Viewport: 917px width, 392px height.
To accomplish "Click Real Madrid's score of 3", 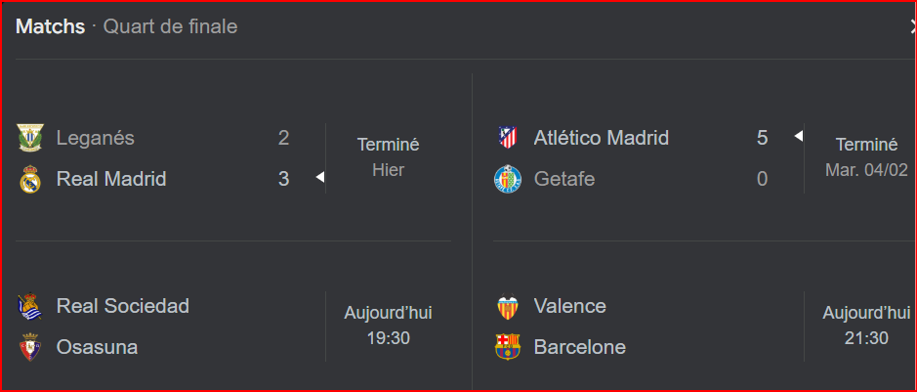I will tap(283, 179).
